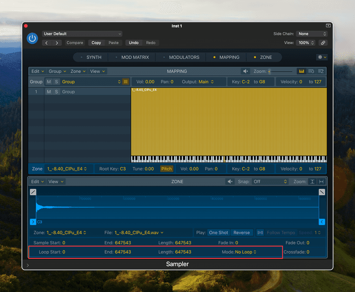Click the fade-in marker icon at waveform start
The image size is (355, 292).
33,192
